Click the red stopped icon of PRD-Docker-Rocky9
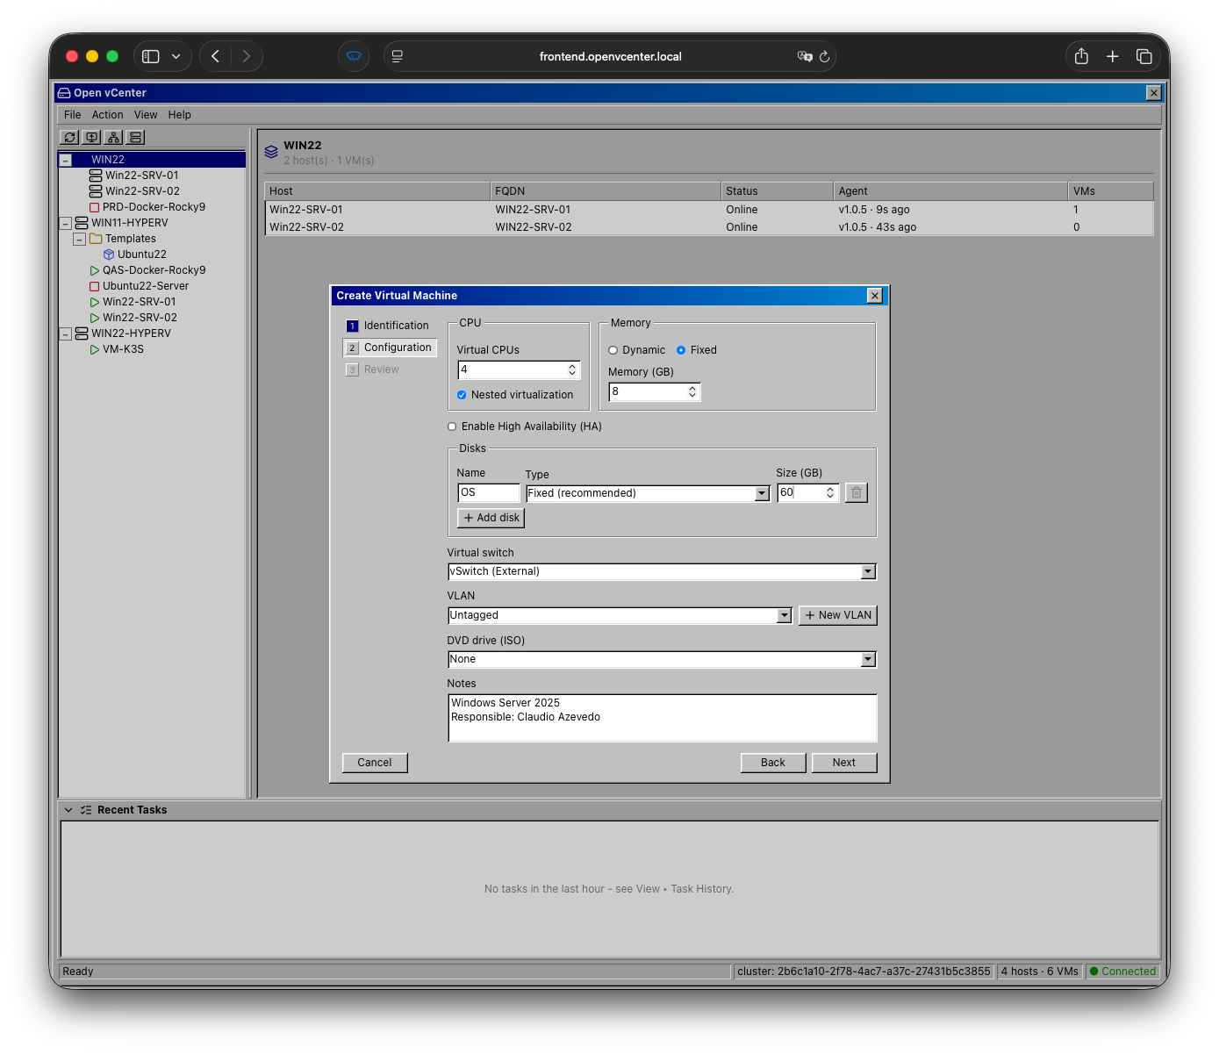Viewport: 1219px width, 1054px height. 95,207
